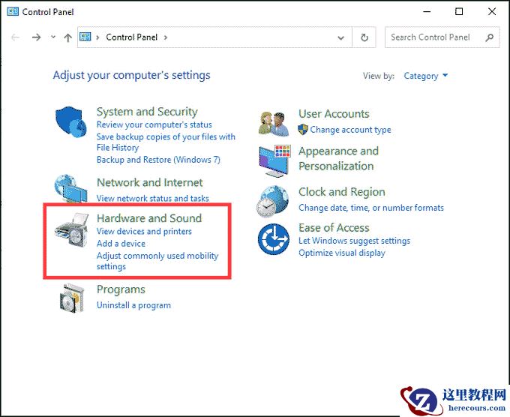Viewport: 510px width, 417px height.
Task: Click the Programs disc box icon
Action: coord(72,298)
